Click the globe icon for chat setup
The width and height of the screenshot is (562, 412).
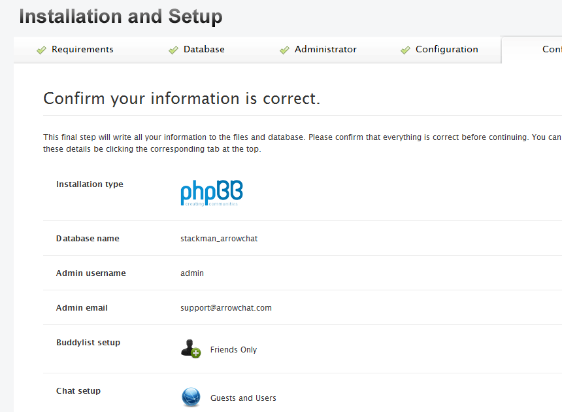tap(191, 398)
